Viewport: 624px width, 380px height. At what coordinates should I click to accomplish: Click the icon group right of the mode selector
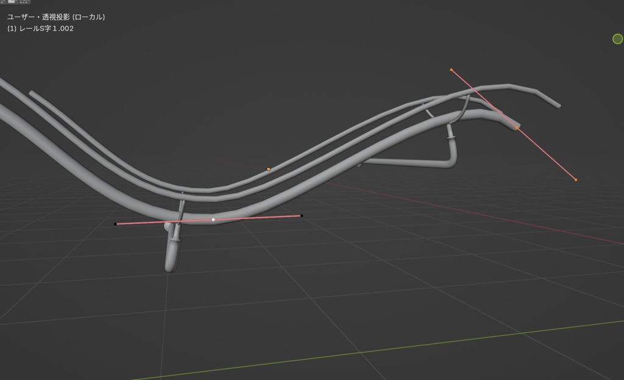(23, 3)
